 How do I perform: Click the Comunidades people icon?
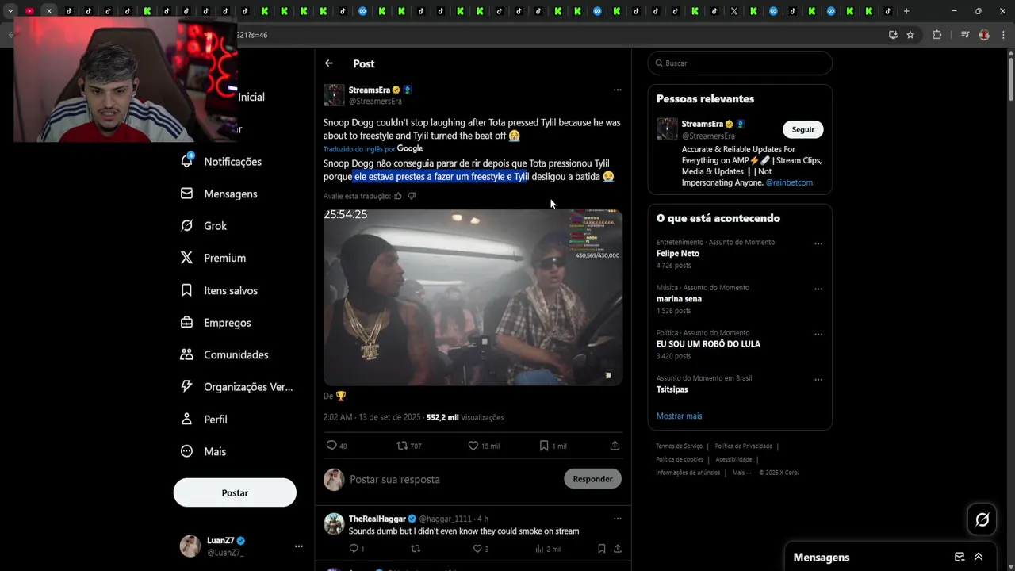point(186,354)
